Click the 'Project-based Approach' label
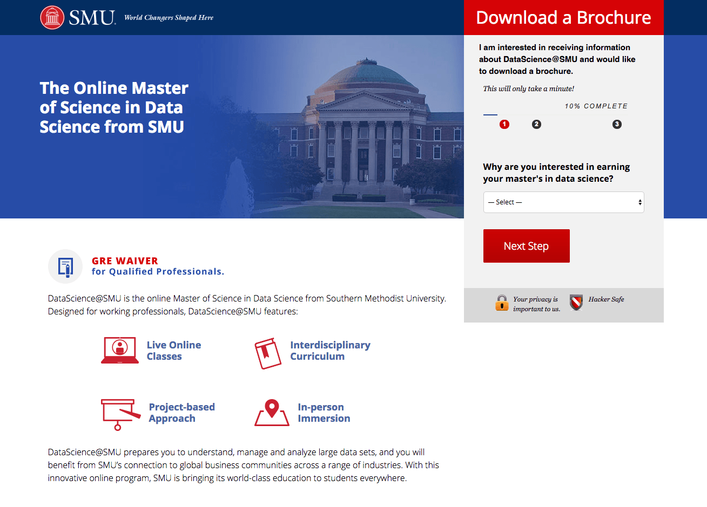This screenshot has height=507, width=707. (x=181, y=413)
